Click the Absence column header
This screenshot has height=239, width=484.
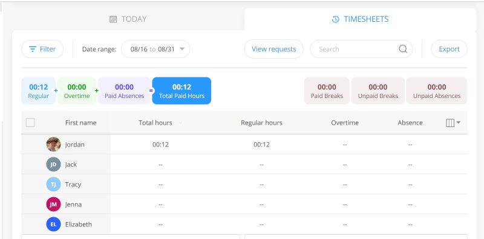(410, 123)
